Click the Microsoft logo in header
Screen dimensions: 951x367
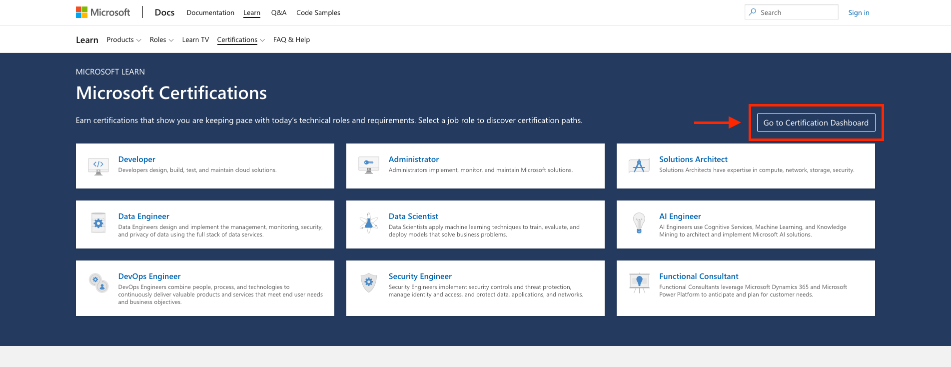coord(103,12)
